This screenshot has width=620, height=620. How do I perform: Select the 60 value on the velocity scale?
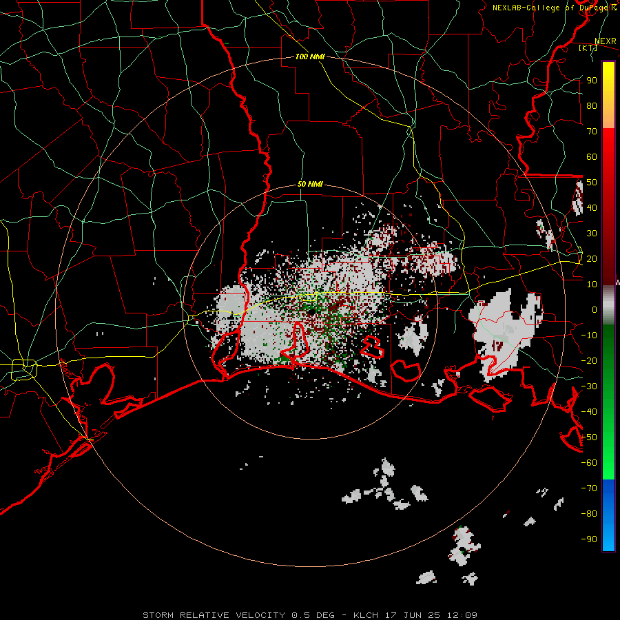click(x=592, y=156)
